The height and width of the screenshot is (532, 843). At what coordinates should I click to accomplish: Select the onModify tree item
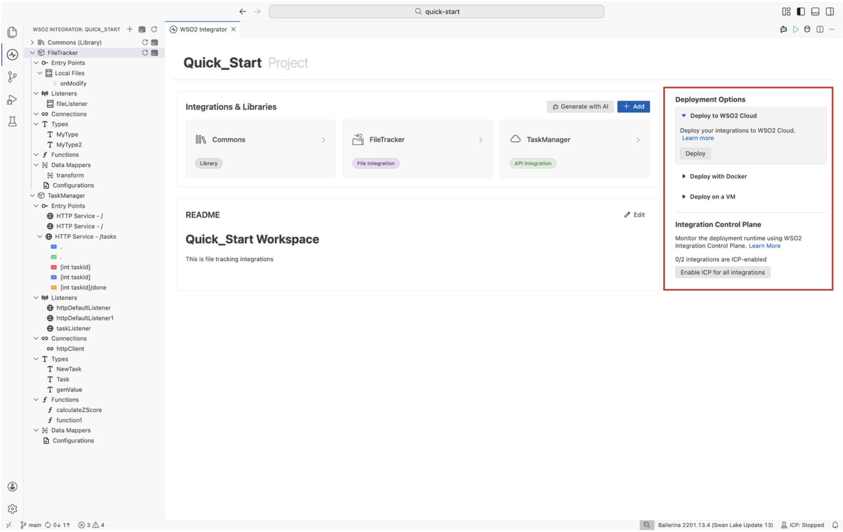coord(73,83)
